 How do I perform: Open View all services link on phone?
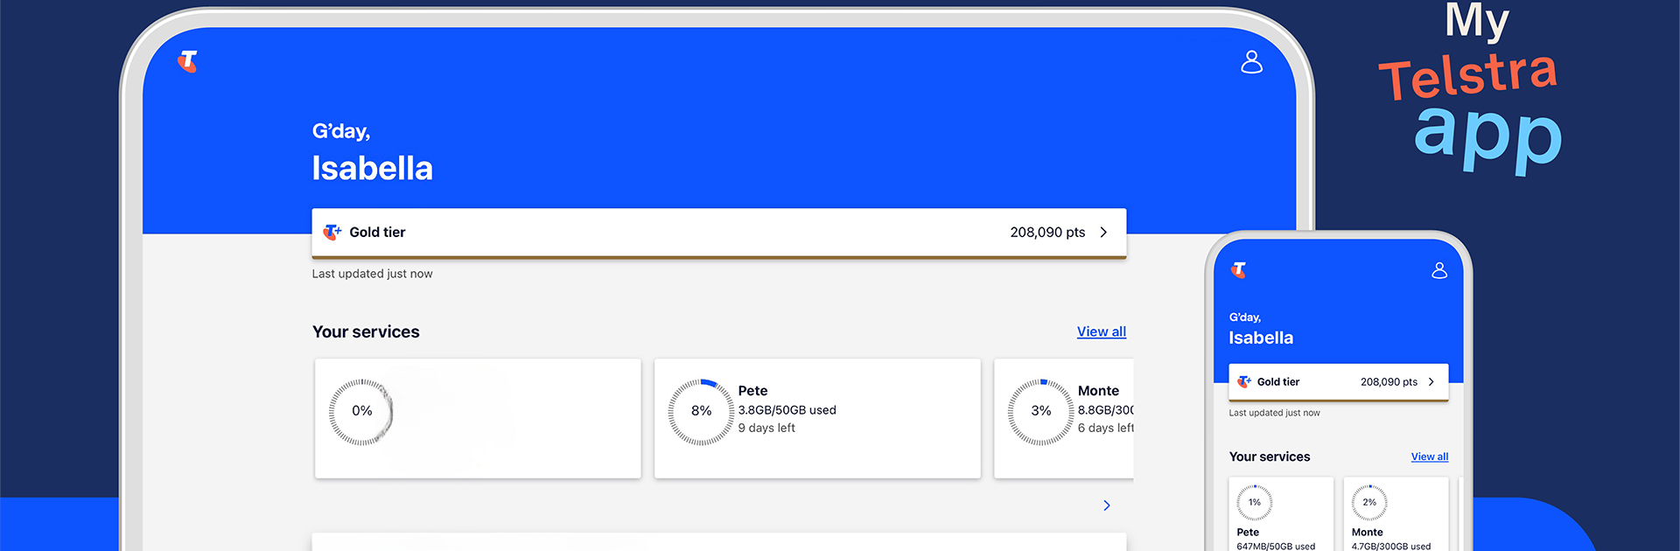(1430, 457)
